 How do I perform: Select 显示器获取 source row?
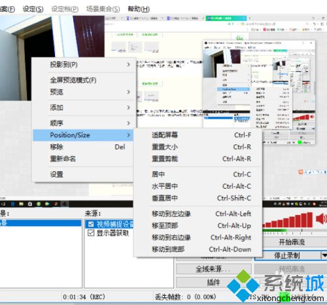(x=109, y=233)
